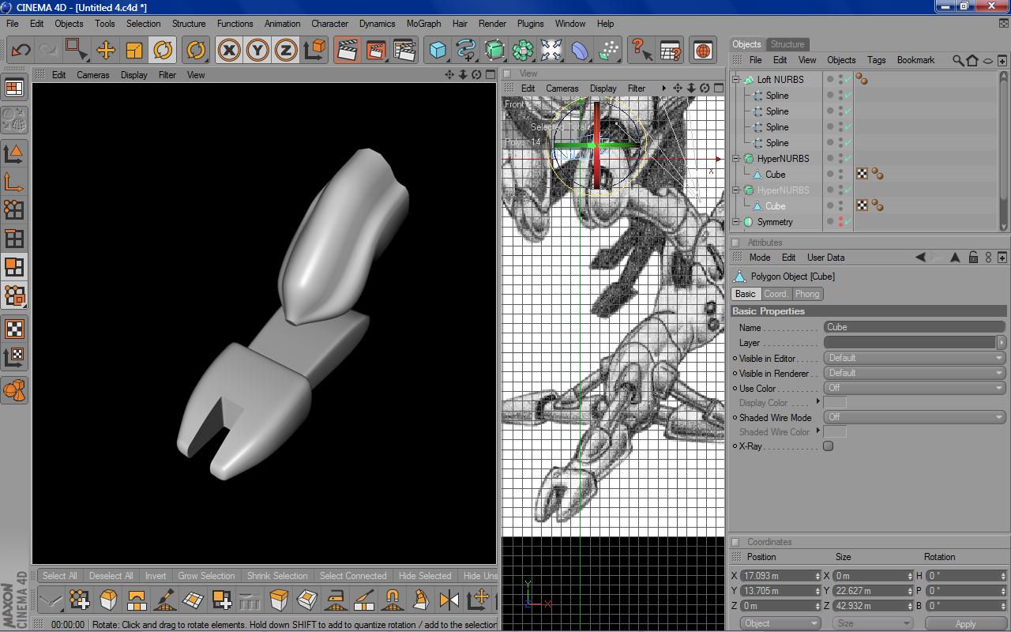Open the globe web icon
This screenshot has width=1011, height=632.
click(702, 51)
